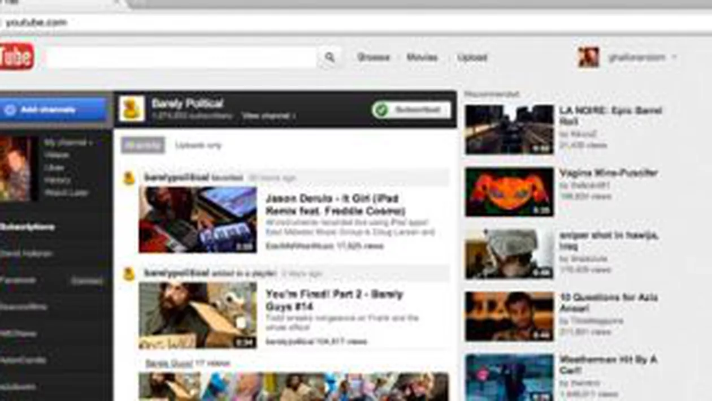Switch feed filter to Uploads only
This screenshot has height=401, width=712.
198,145
